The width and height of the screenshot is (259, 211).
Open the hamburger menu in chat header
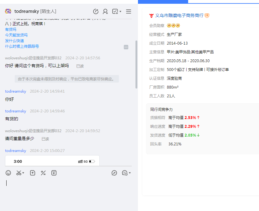tap(129, 12)
